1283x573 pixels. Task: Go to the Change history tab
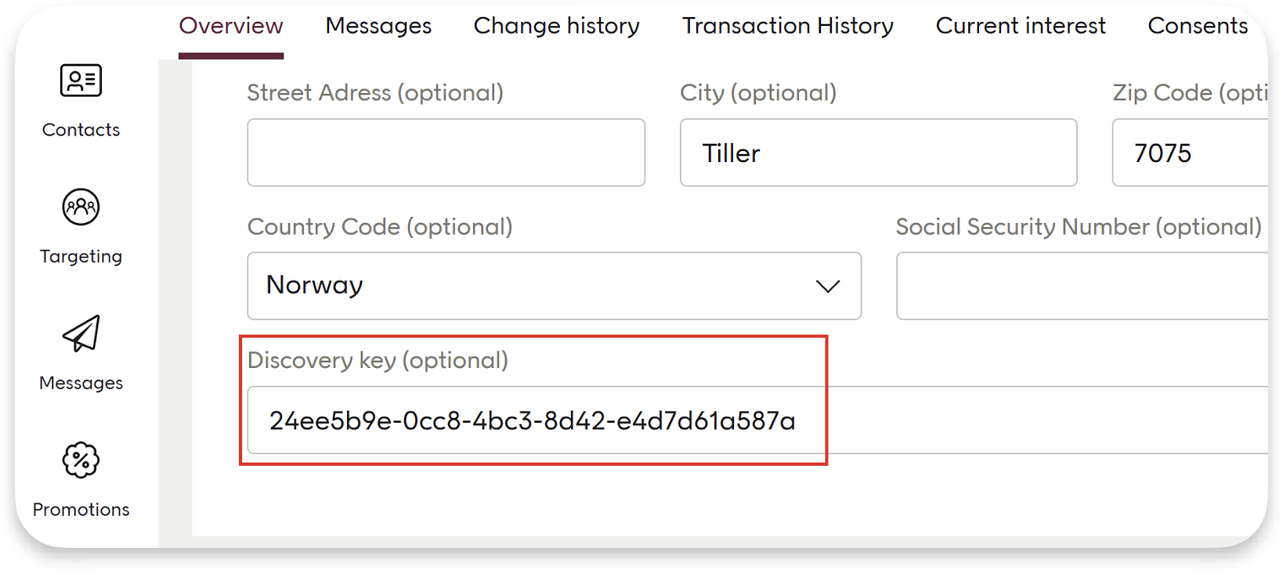click(556, 26)
